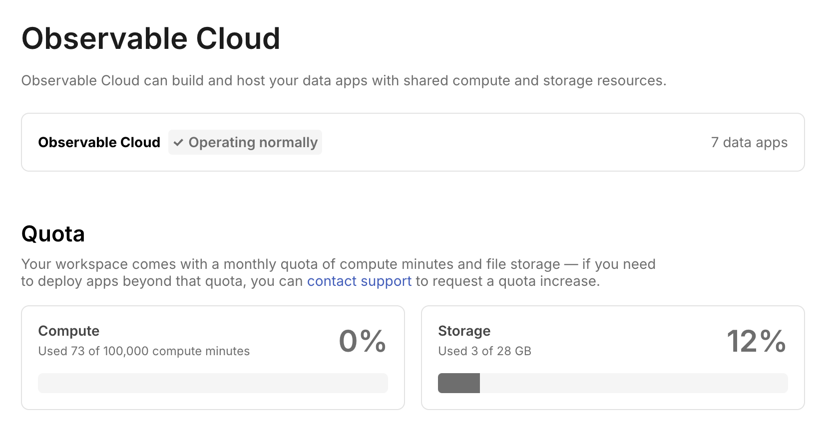Click the Compute usage progress bar

212,383
